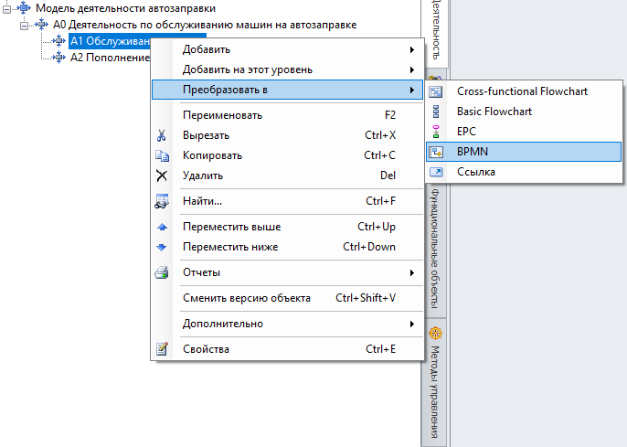Click the printer icon beside Отчеты

162,272
